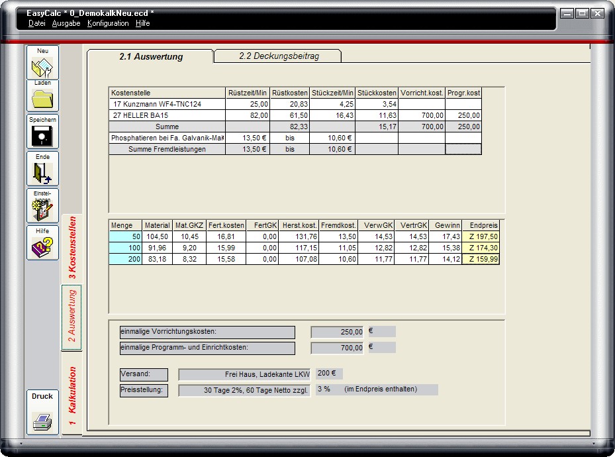Select the Endpreis cell Z 174,30
This screenshot has height=457, width=615.
pyautogui.click(x=481, y=248)
